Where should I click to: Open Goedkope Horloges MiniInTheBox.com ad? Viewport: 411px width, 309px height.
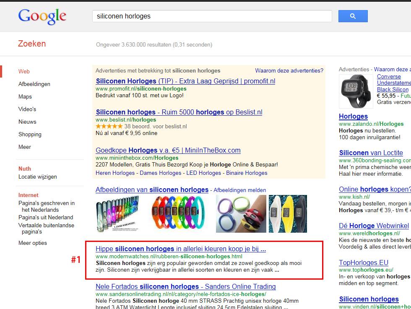[168, 151]
